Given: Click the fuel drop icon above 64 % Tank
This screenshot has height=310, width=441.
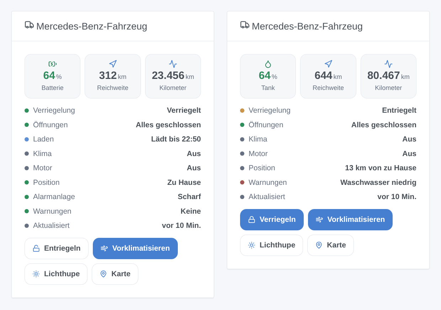Looking at the screenshot, I should coord(268,64).
